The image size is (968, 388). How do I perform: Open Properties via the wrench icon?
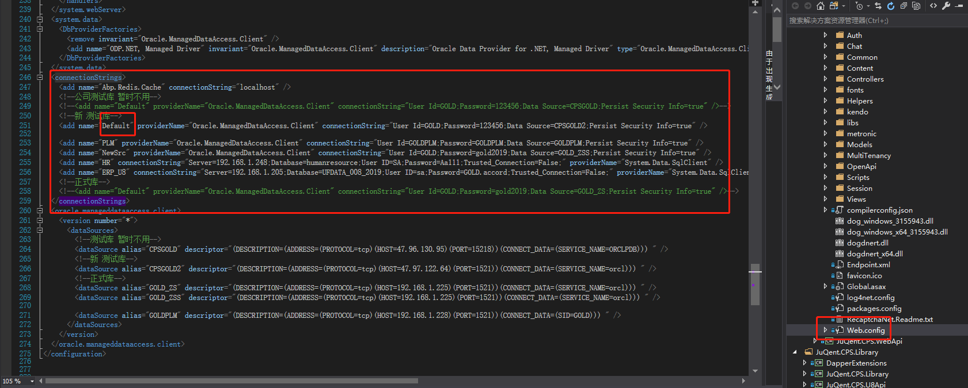coord(946,6)
